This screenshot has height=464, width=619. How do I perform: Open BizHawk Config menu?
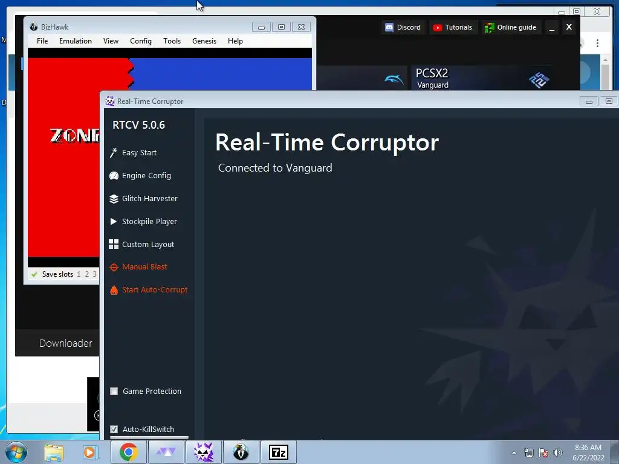(x=141, y=41)
